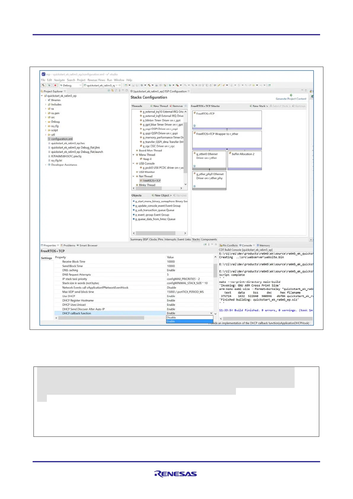Click the New Thread icon
The height and width of the screenshot is (499, 353).
151,106
